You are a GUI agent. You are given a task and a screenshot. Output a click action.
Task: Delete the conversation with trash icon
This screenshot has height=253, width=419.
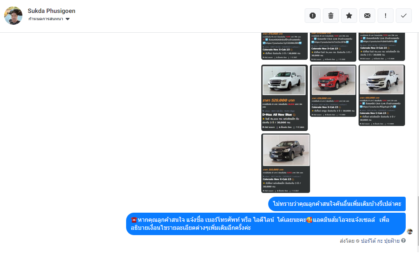[x=331, y=16]
